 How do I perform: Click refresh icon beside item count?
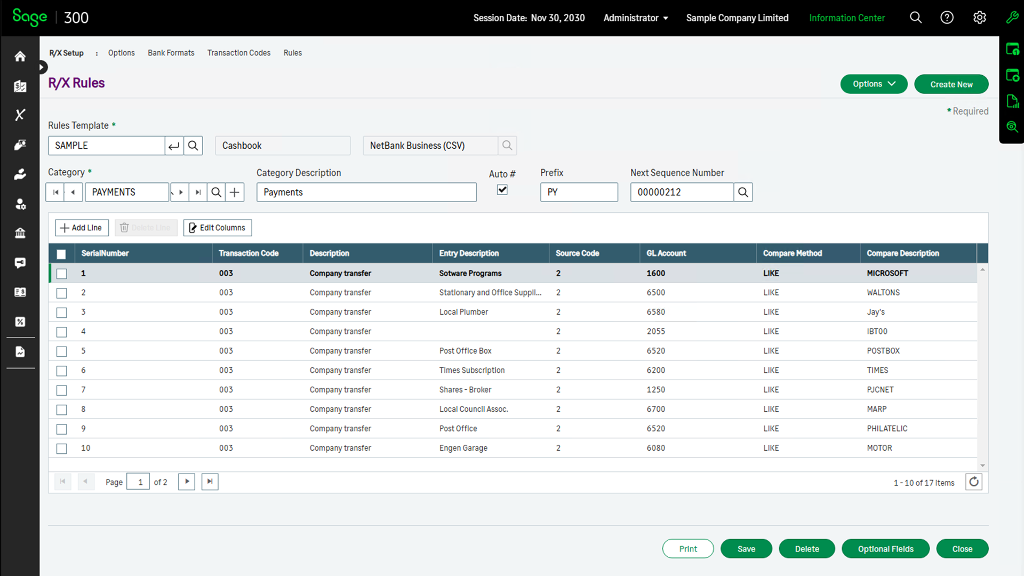click(973, 482)
